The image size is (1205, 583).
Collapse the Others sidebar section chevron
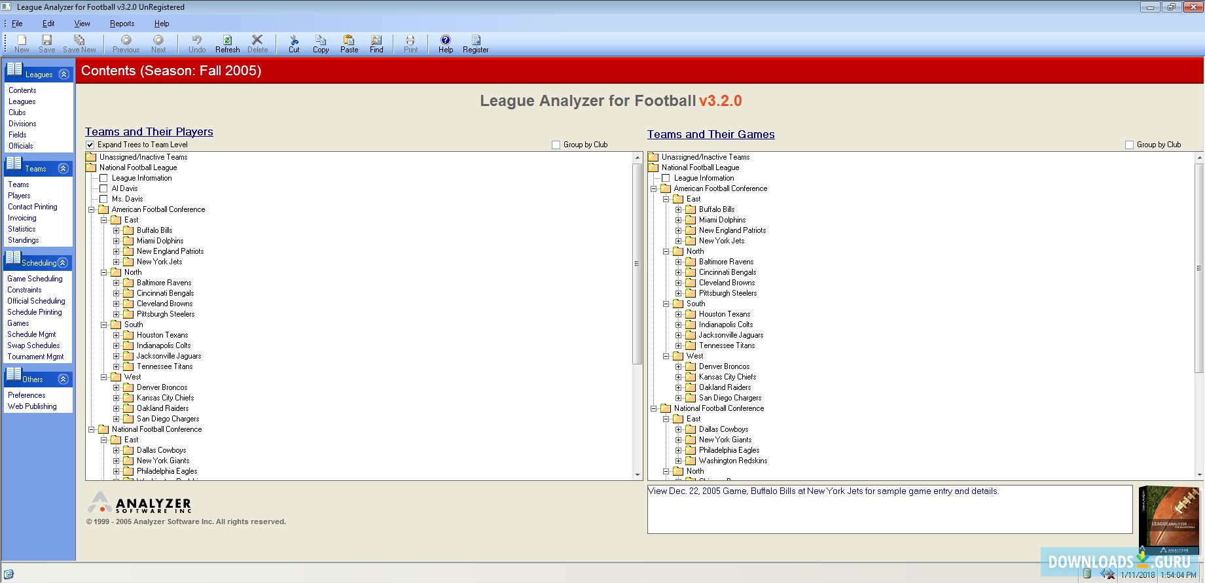tap(63, 379)
